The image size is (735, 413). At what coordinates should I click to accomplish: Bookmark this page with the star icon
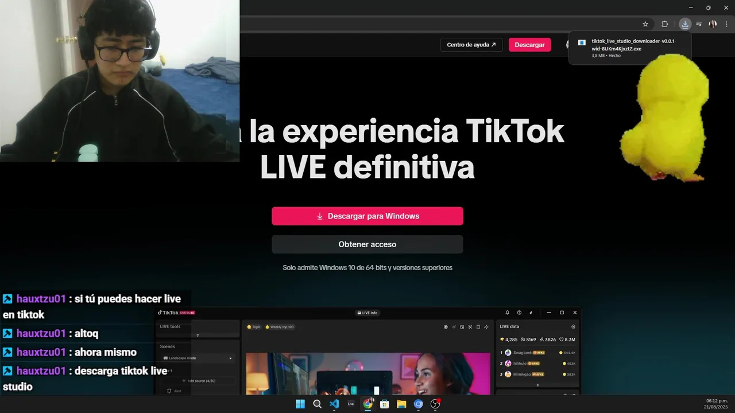pos(645,24)
